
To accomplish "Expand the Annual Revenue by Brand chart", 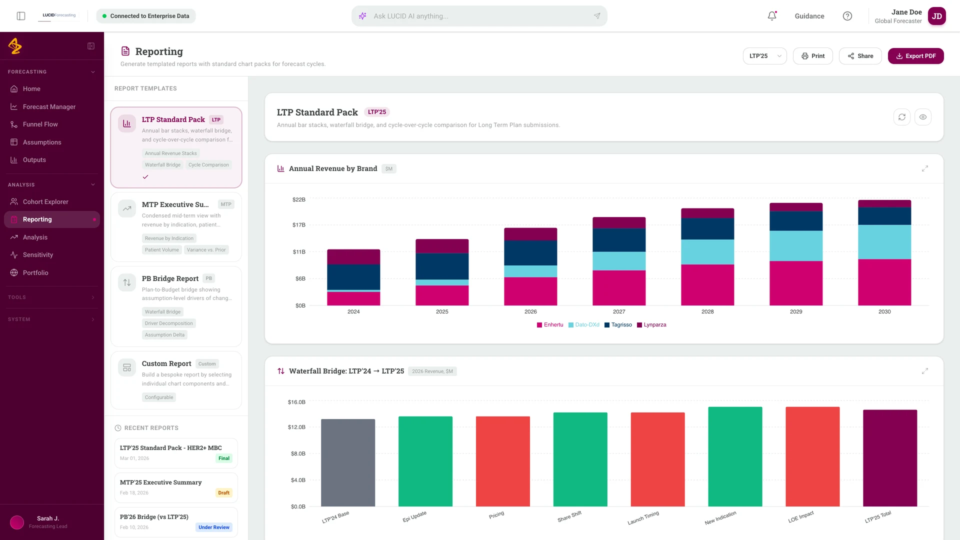I will 925,168.
